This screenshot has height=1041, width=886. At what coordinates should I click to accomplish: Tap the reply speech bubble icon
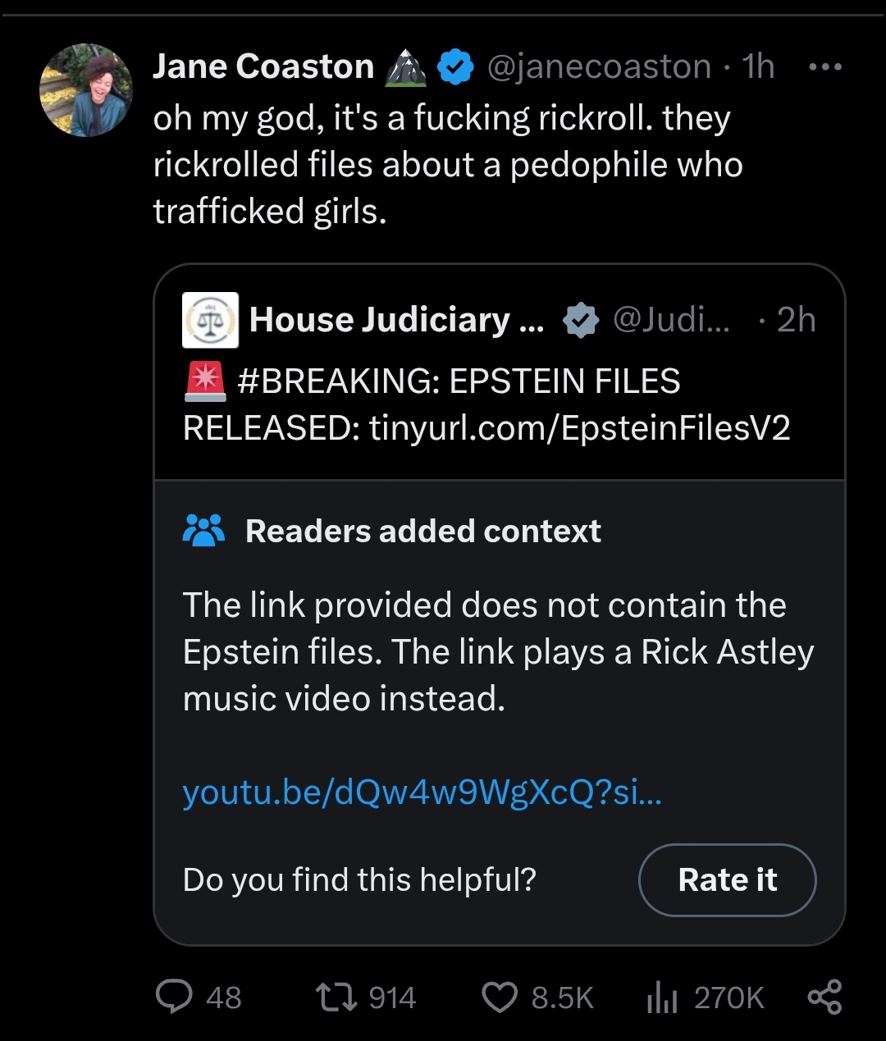(x=174, y=997)
